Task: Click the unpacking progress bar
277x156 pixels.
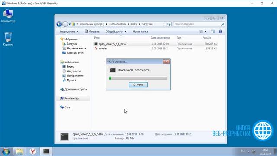Action: (x=138, y=78)
